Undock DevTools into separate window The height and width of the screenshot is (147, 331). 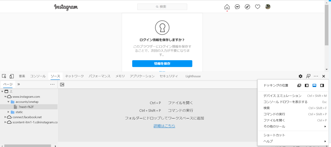(x=299, y=85)
